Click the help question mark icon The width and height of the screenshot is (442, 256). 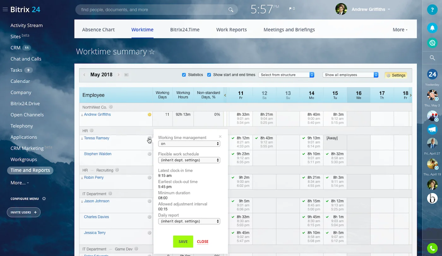(432, 9)
